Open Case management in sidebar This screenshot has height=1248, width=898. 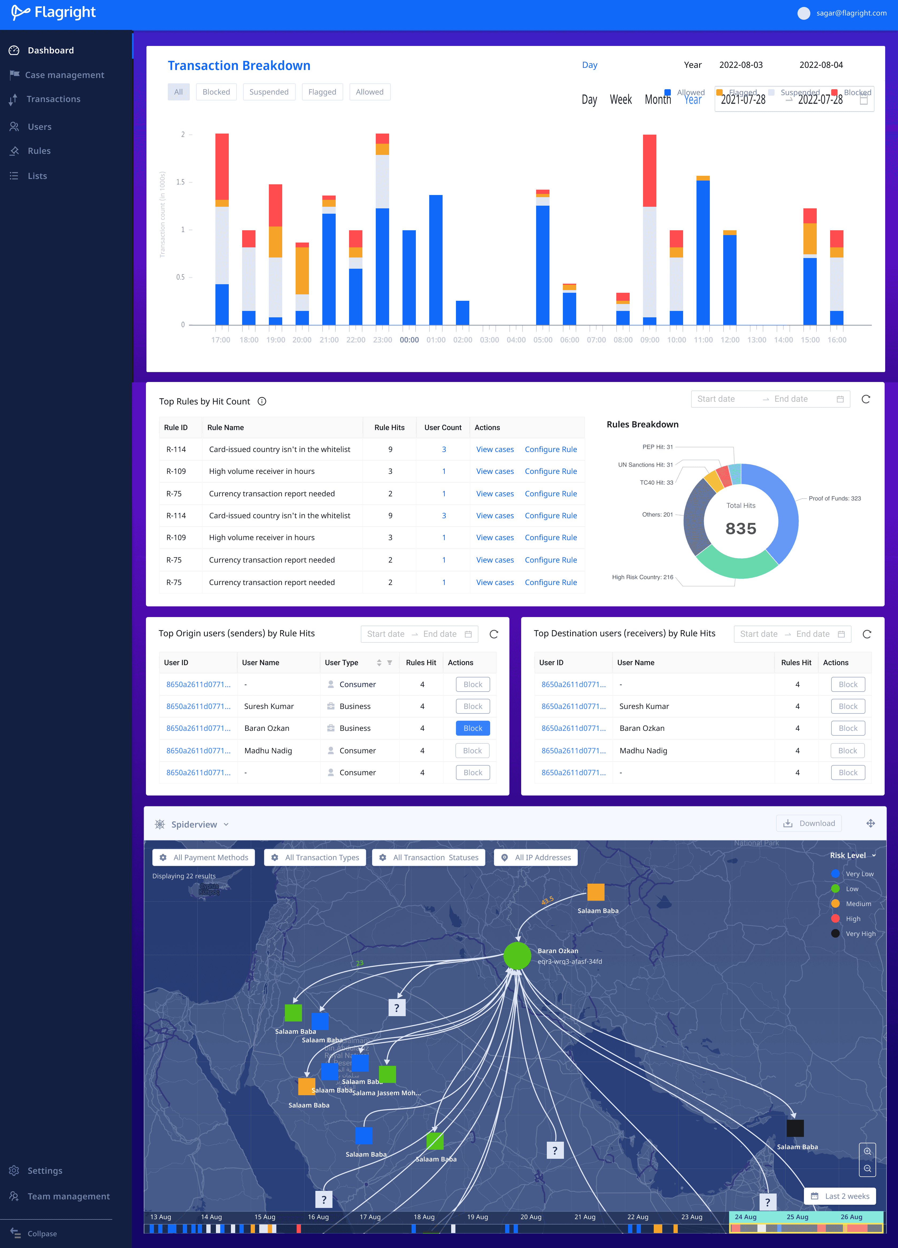click(x=64, y=75)
